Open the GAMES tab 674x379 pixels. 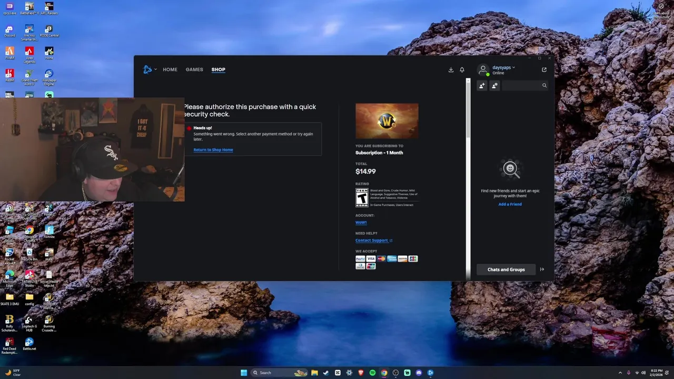tap(194, 69)
